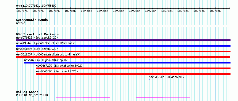Image resolution: width=238 pixels, height=101 pixels.
Task: Select the red esv3611237 variant bar
Action: click(123, 57)
